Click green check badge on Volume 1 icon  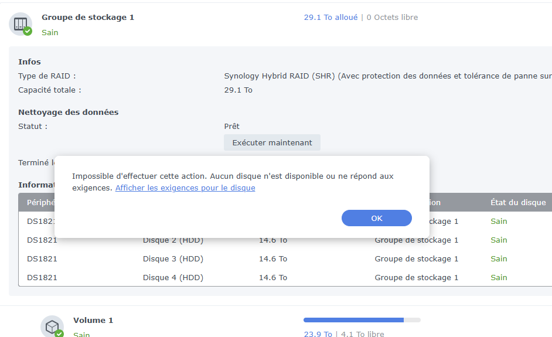coord(59,333)
